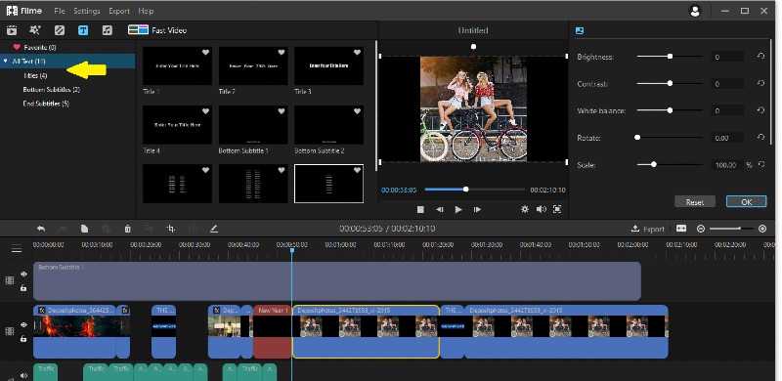Open the track manager hamburger icon

(17, 249)
